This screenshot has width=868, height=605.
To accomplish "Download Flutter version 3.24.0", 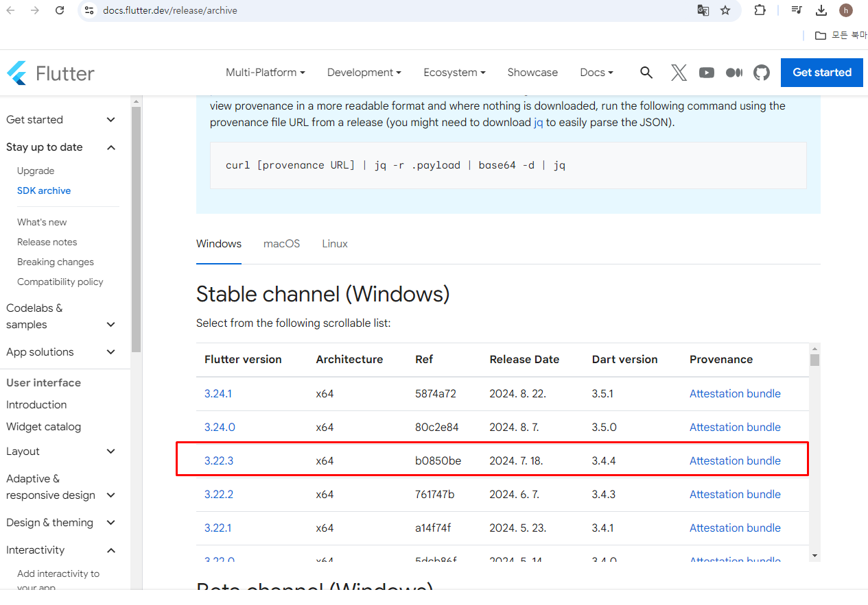I will pos(220,428).
